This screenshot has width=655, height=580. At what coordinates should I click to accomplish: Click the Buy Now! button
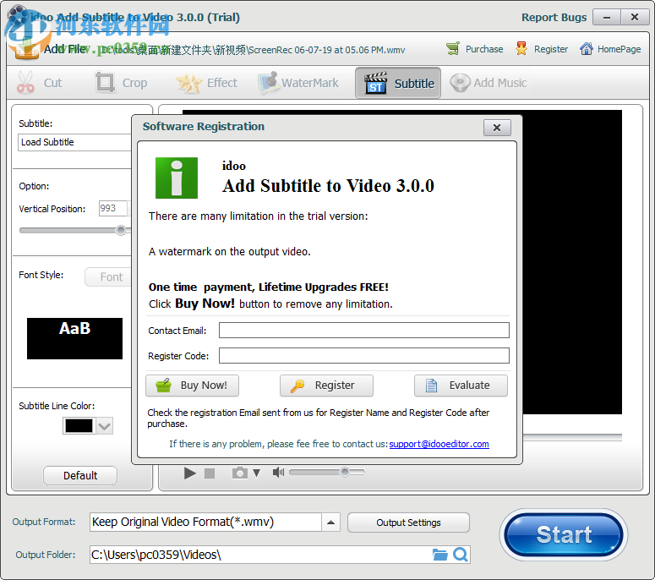pyautogui.click(x=192, y=386)
